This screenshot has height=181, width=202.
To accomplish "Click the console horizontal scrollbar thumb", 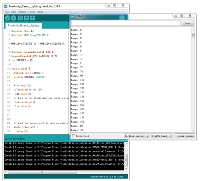I will tap(42, 172).
